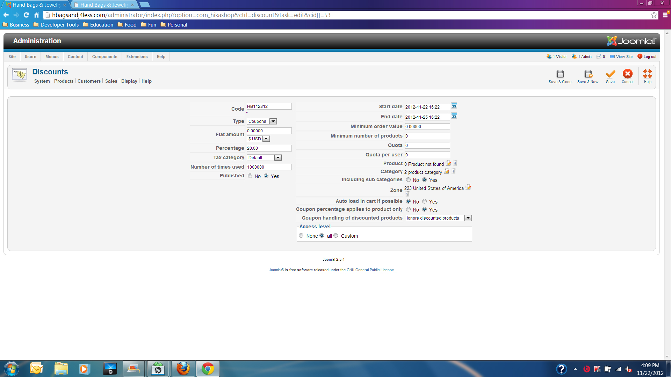Open the Type Coupons dropdown
671x377 pixels.
[262, 121]
